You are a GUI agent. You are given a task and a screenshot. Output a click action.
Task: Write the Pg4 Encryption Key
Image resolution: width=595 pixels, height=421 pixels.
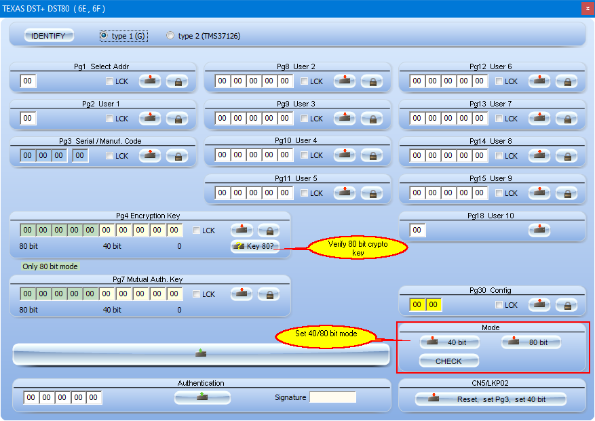(x=242, y=230)
